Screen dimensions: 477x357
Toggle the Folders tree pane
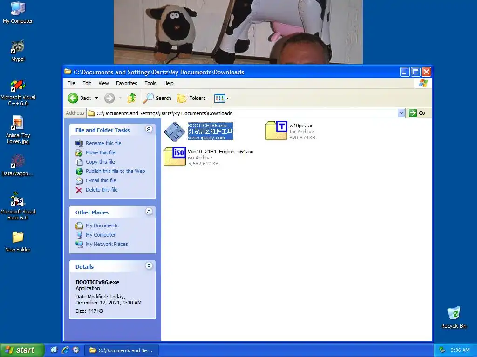pos(191,98)
